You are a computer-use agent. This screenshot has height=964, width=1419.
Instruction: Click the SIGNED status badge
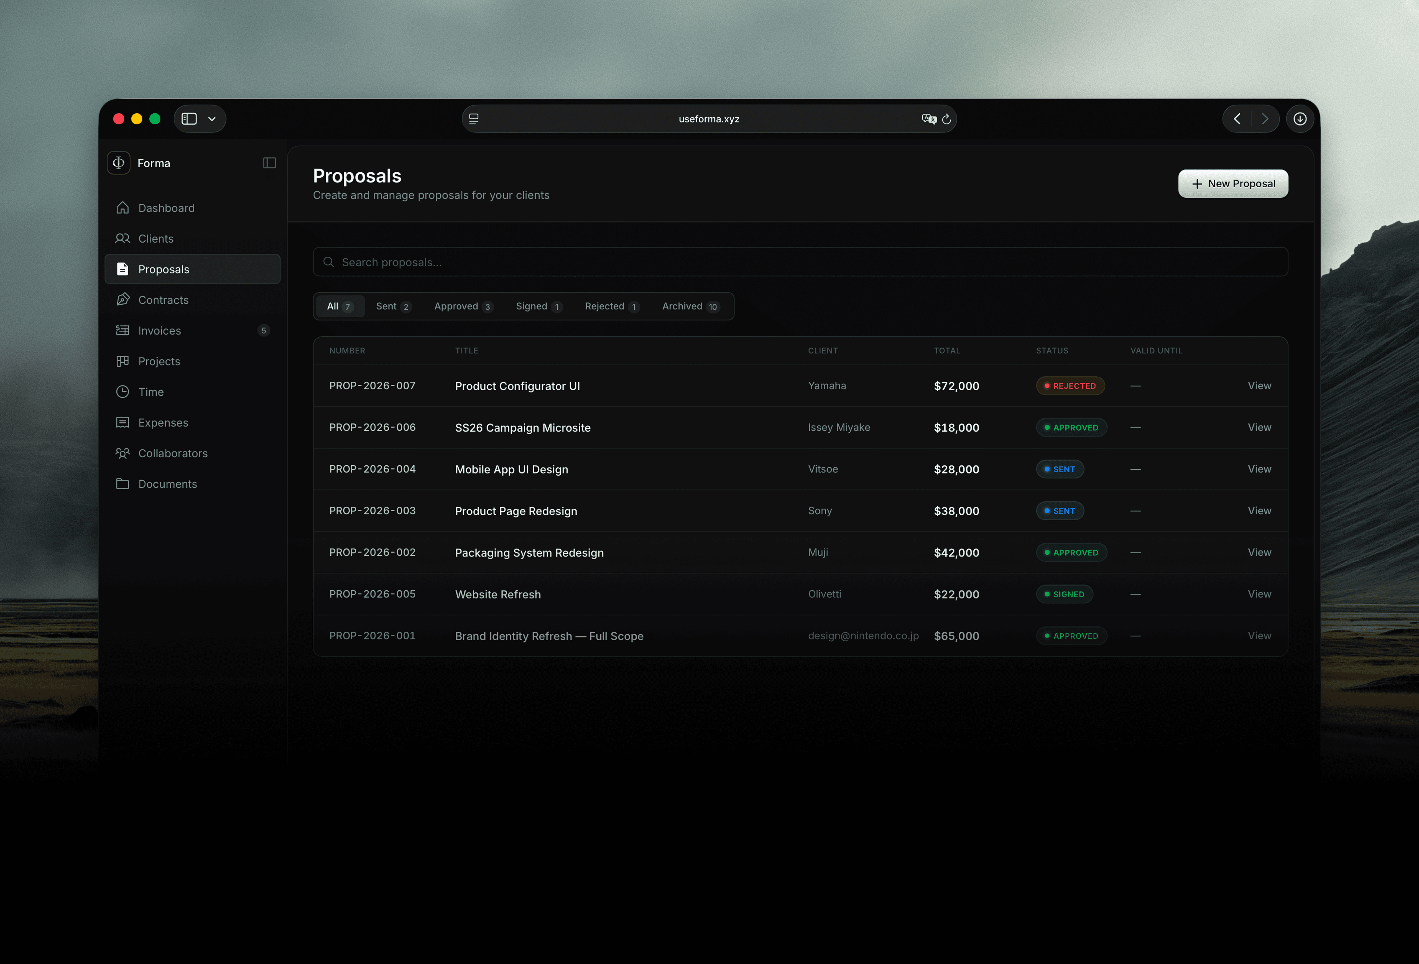tap(1064, 594)
